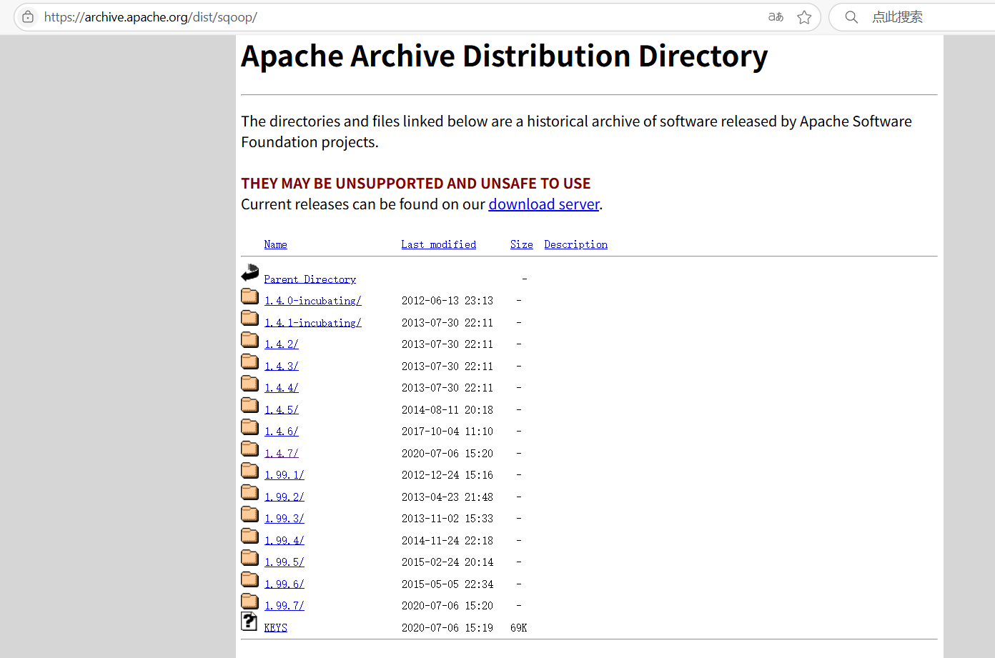Screen dimensions: 995x658
Task: Open the 1.99.3/ directory link
Action: click(x=284, y=519)
